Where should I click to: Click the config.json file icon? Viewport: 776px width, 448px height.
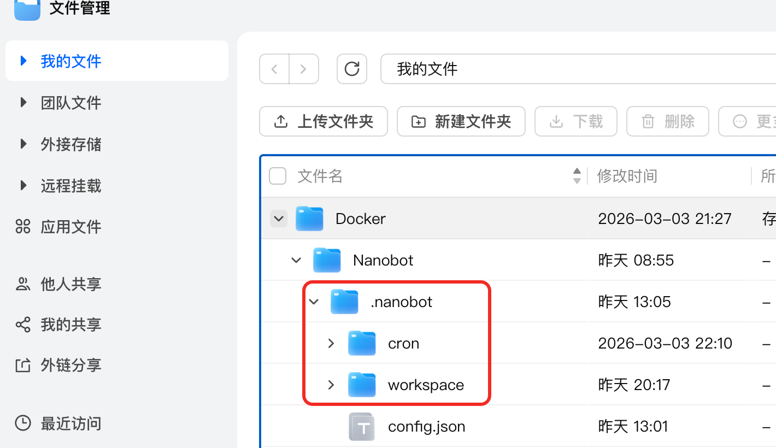click(x=362, y=426)
